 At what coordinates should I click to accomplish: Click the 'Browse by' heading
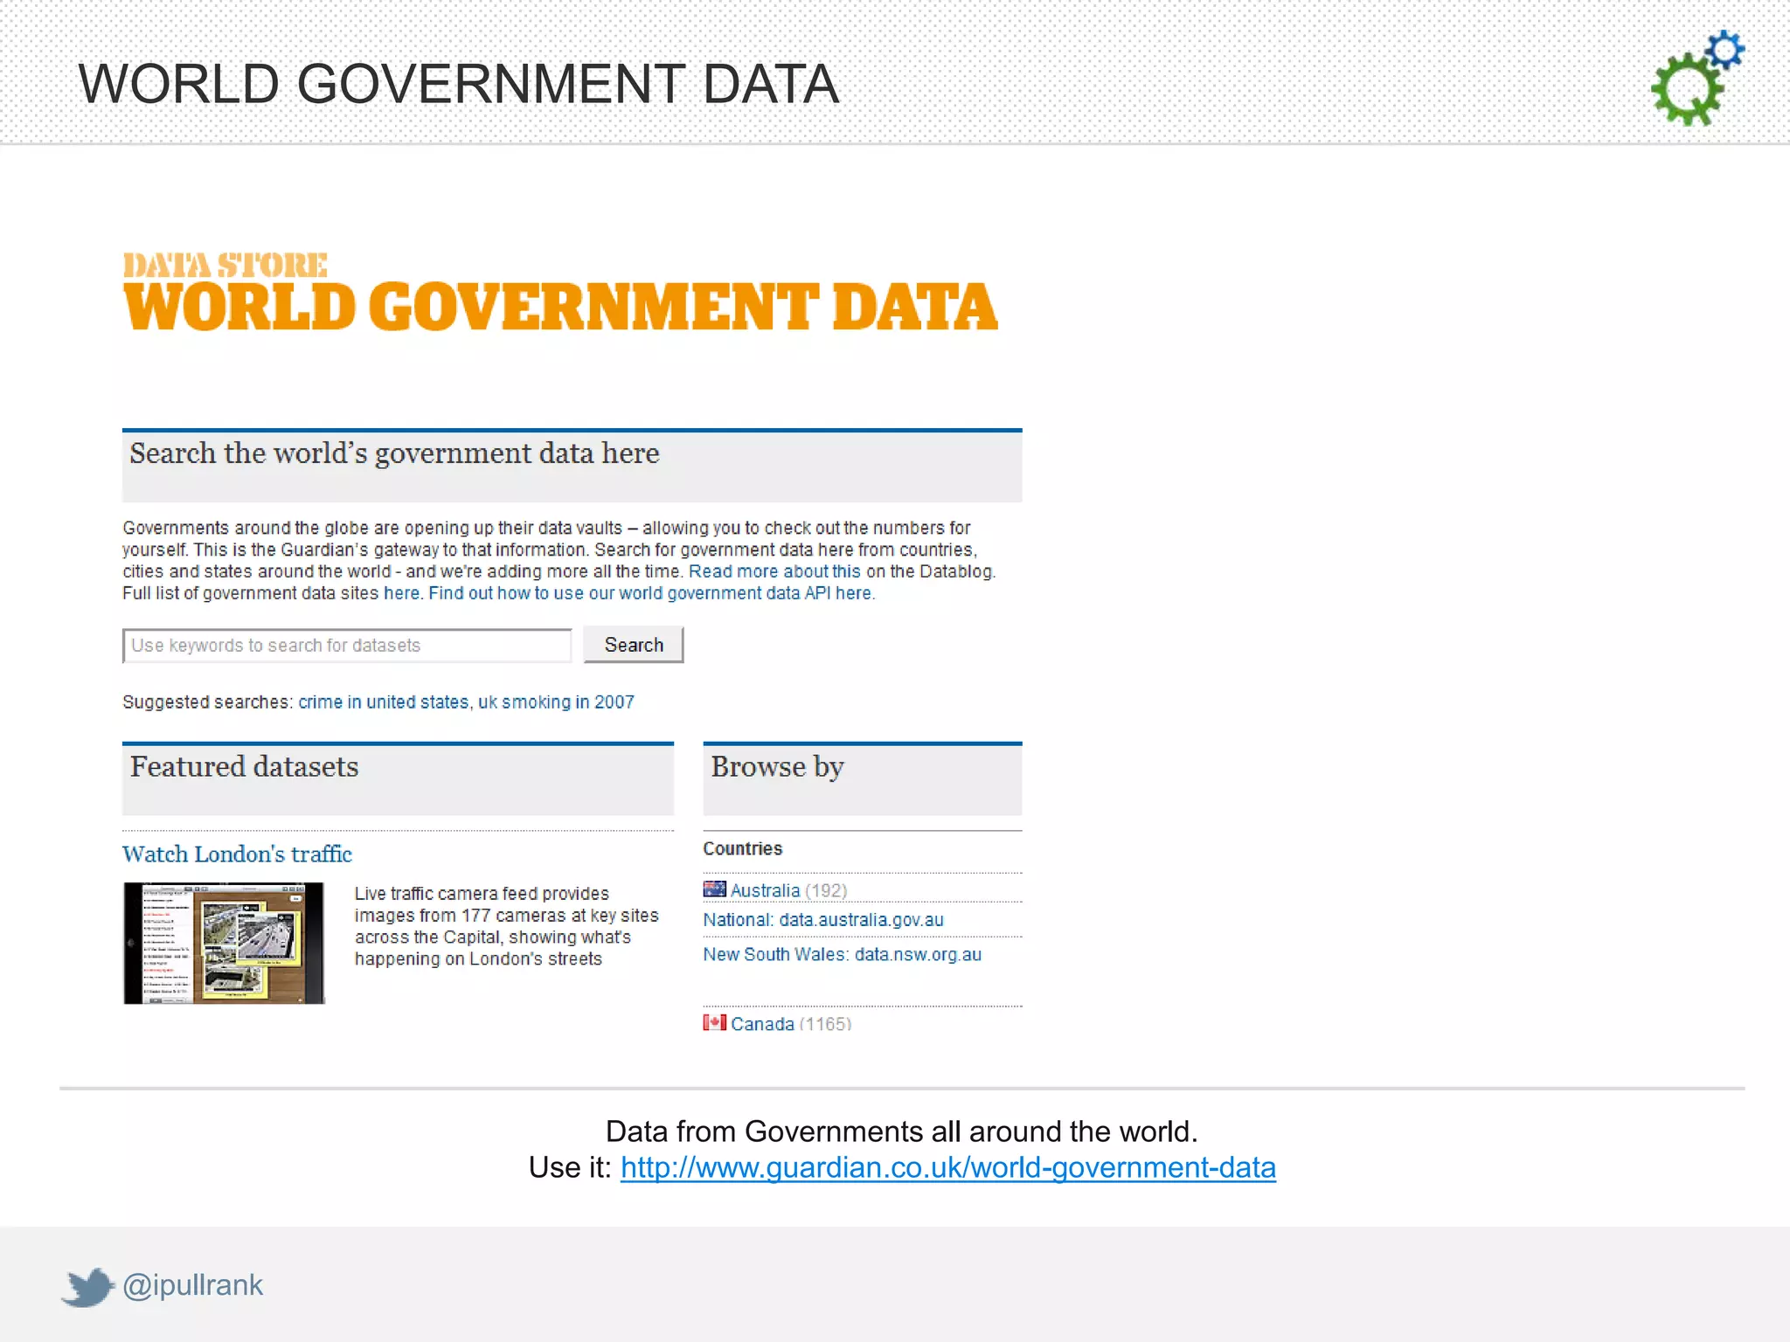[x=777, y=767]
